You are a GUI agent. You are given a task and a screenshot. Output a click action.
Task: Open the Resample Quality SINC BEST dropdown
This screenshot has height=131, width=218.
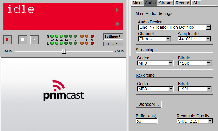pos(195,121)
